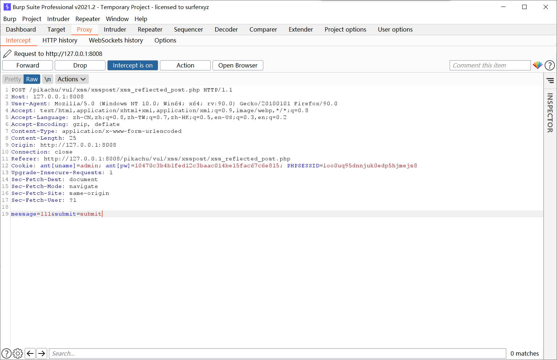Forward the intercepted request
The image size is (557, 360).
click(x=27, y=65)
